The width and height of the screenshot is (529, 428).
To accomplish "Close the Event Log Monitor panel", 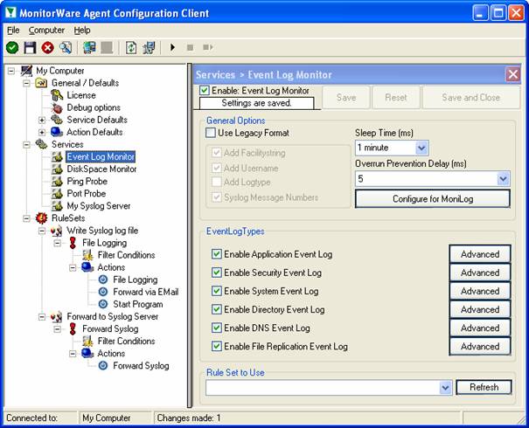I will point(512,74).
